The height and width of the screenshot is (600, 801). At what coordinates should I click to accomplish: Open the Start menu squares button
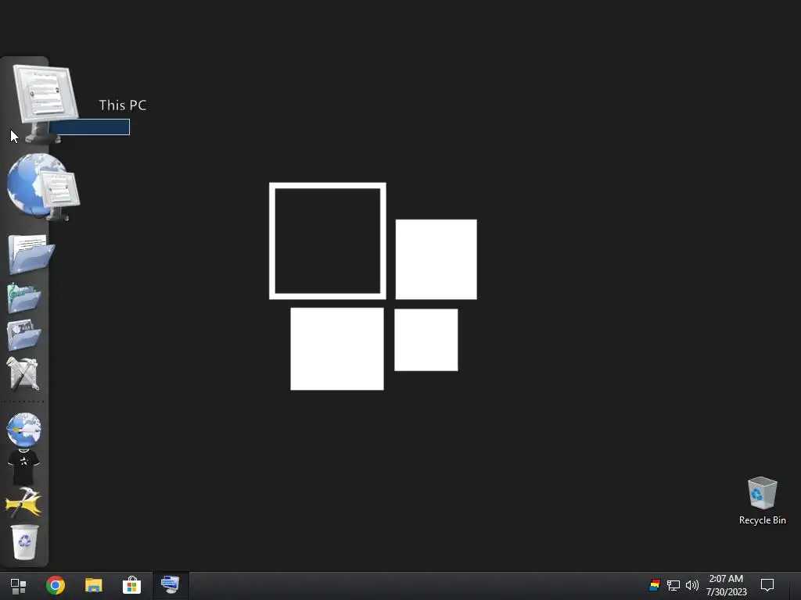click(x=19, y=586)
